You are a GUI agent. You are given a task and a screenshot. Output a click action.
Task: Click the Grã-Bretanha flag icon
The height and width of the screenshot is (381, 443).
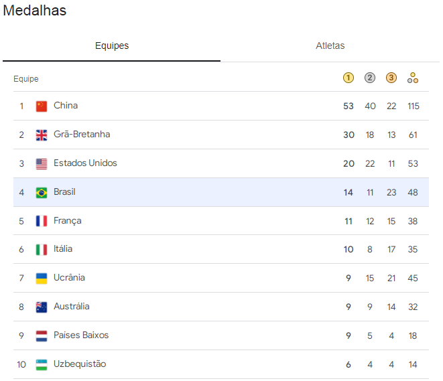coord(42,135)
